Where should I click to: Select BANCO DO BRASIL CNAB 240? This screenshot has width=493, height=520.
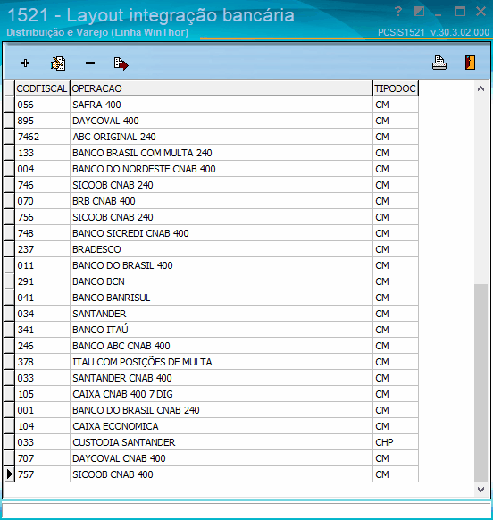pos(211,410)
